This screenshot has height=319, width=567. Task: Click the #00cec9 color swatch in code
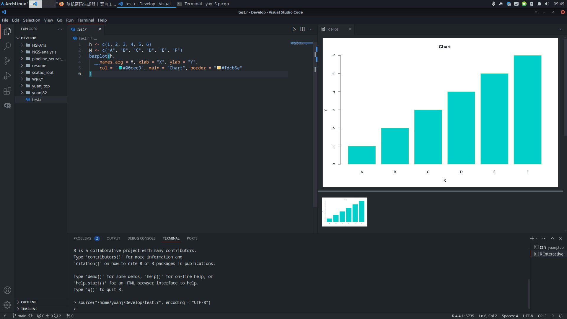tap(120, 68)
